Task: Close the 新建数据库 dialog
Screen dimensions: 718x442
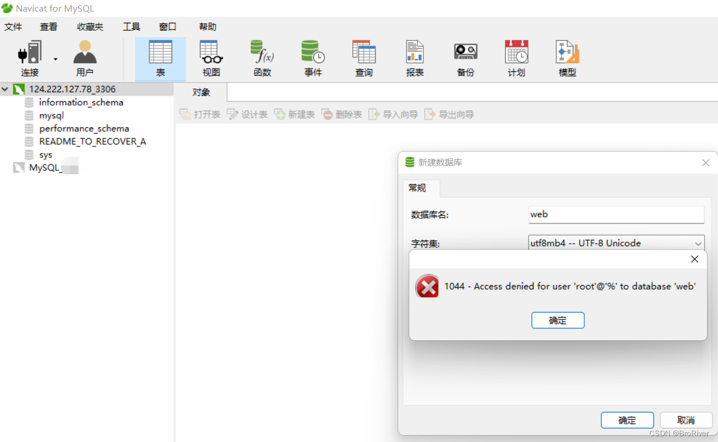Action: 705,163
